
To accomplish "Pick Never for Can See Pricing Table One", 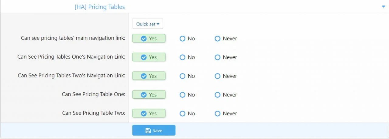I will [217, 95].
